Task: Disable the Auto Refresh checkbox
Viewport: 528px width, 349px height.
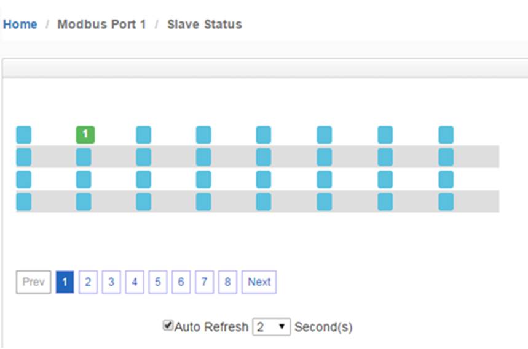Action: (x=168, y=325)
